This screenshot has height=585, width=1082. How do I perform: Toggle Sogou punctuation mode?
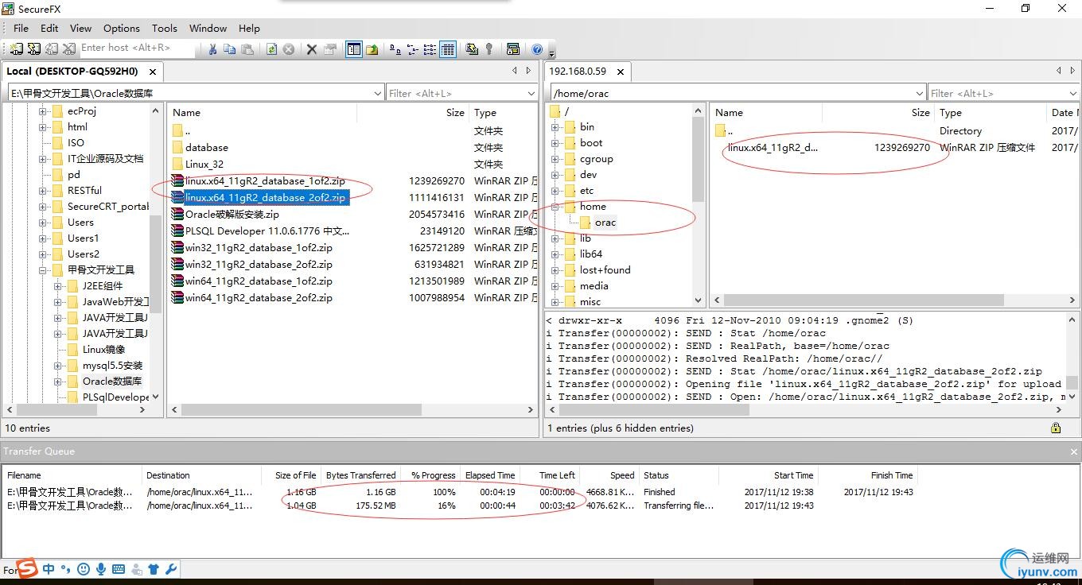point(66,569)
